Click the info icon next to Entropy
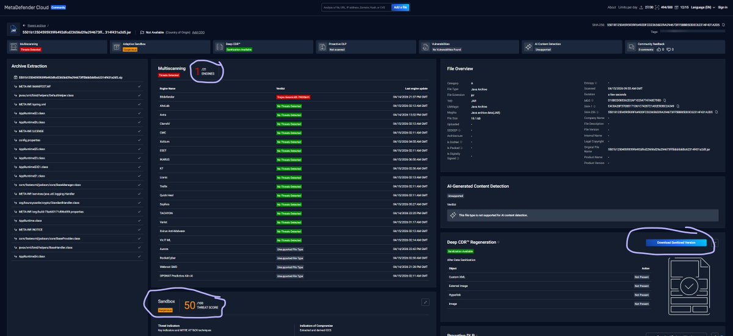The width and height of the screenshot is (733, 336). coord(595,82)
